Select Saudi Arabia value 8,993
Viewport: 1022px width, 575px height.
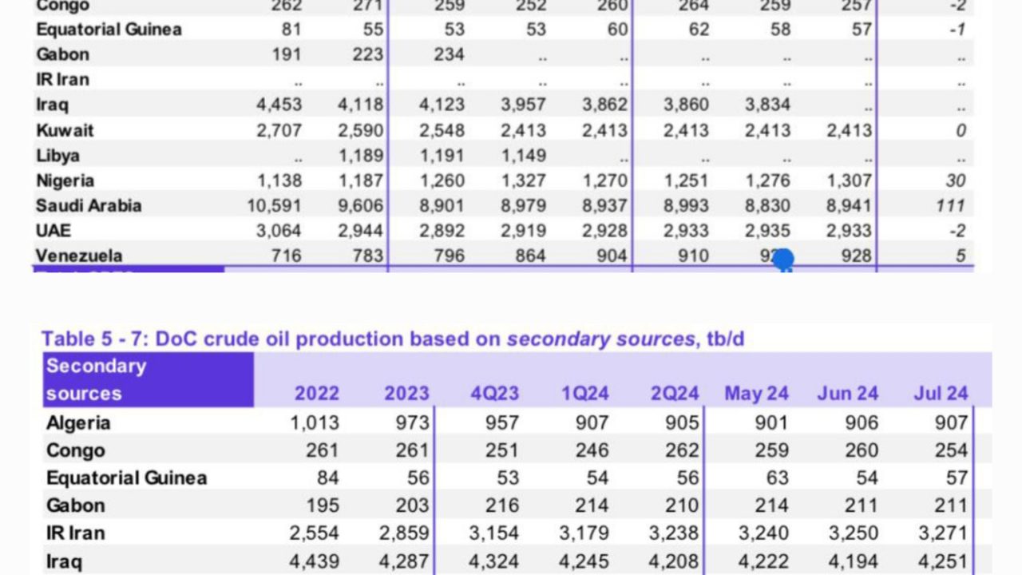coord(686,206)
